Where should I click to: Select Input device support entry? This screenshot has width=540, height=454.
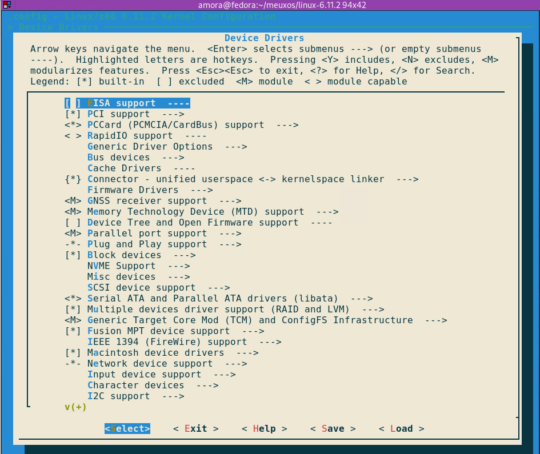162,375
